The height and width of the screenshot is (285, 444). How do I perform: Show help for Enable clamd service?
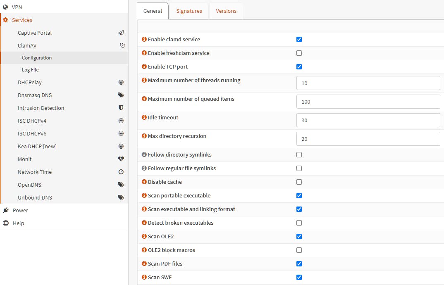pyautogui.click(x=144, y=39)
